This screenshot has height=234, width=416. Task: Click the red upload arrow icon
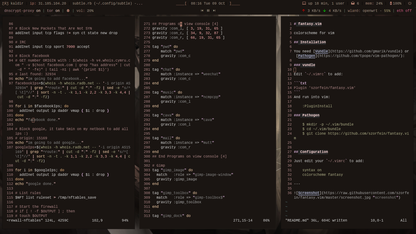point(303,11)
